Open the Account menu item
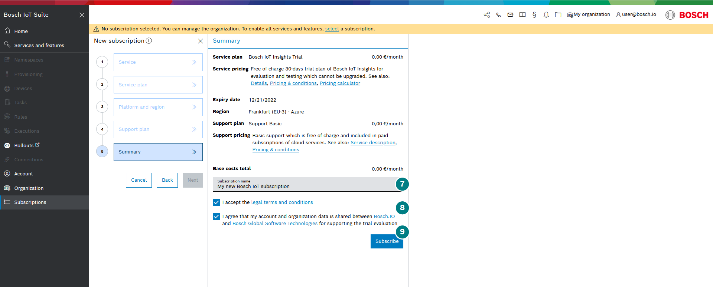Image resolution: width=713 pixels, height=287 pixels. click(x=45, y=174)
